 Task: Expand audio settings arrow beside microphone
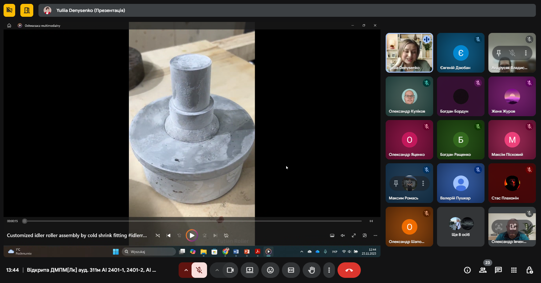click(186, 270)
